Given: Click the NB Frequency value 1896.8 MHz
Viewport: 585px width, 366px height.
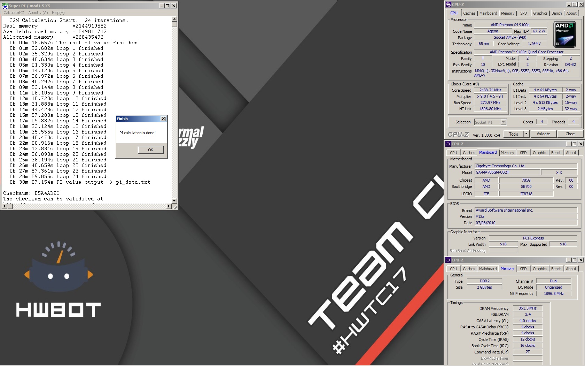Looking at the screenshot, I should click(x=554, y=293).
